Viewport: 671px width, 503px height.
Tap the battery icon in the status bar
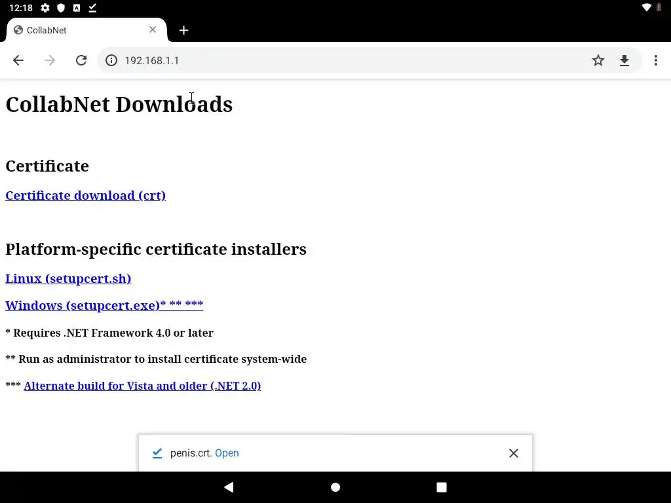[659, 7]
